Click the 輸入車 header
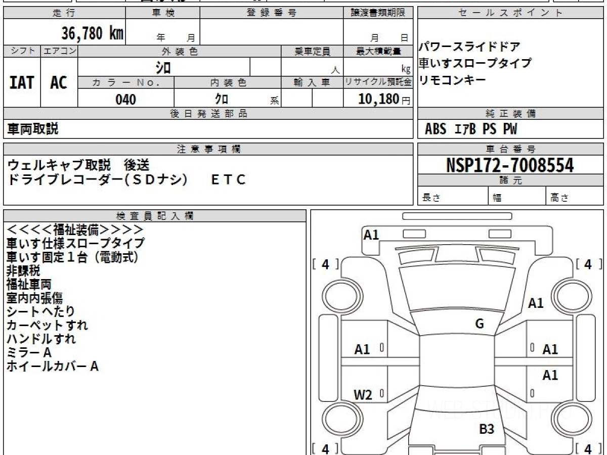The width and height of the screenshot is (607, 455). coord(312,82)
